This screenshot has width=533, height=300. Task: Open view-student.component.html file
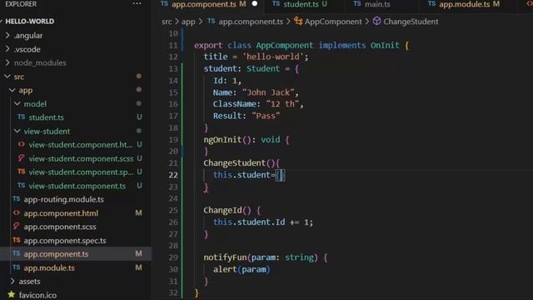point(81,145)
